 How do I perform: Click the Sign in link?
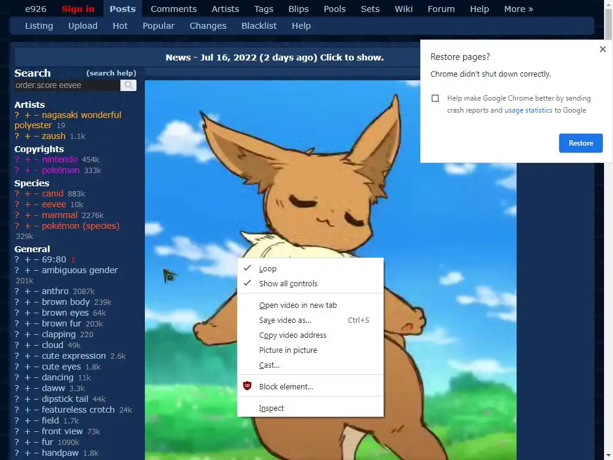click(78, 8)
